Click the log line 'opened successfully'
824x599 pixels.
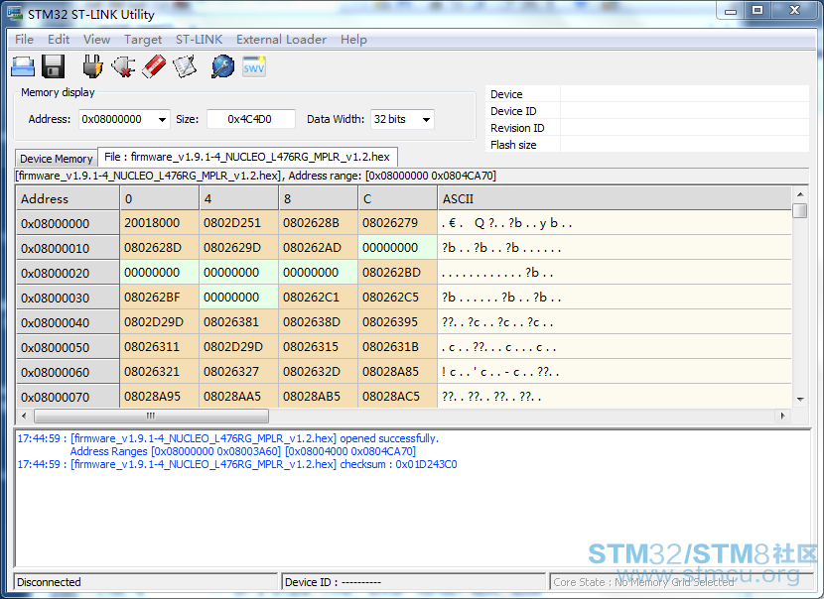(227, 438)
